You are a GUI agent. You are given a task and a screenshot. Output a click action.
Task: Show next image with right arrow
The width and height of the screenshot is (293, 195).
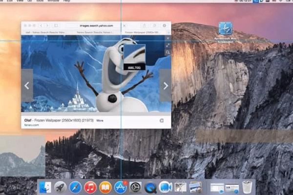[x=166, y=86]
